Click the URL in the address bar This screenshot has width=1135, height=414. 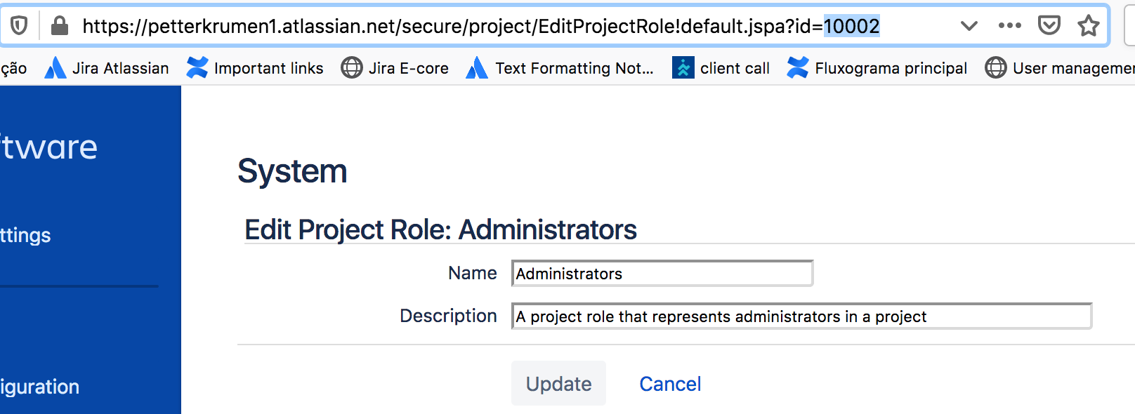[481, 26]
